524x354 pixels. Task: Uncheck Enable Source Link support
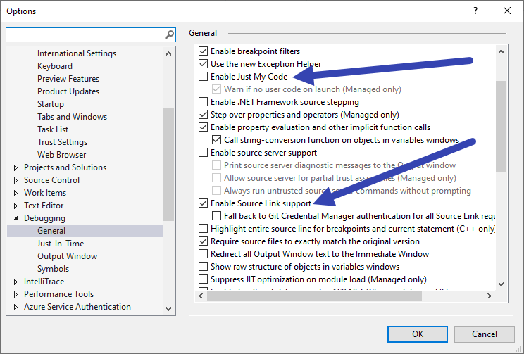tap(204, 203)
